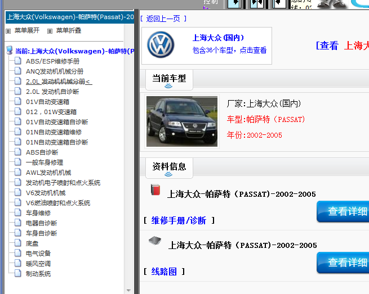369x294 pixels.
Task: Click the blue Passat car thumbnail
Action: click(182, 121)
